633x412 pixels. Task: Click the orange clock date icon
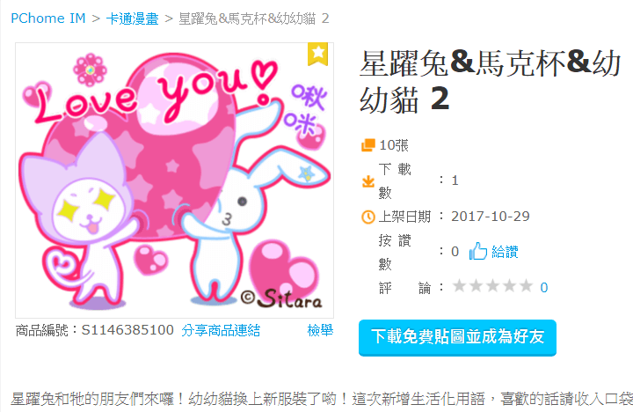click(367, 217)
